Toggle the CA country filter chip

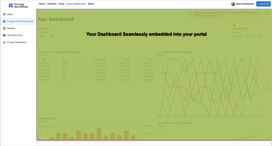click(x=235, y=36)
